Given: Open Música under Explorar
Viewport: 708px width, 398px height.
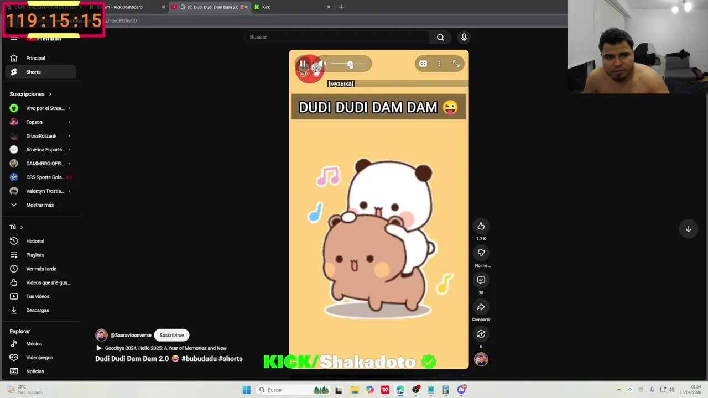Looking at the screenshot, I should (41, 344).
